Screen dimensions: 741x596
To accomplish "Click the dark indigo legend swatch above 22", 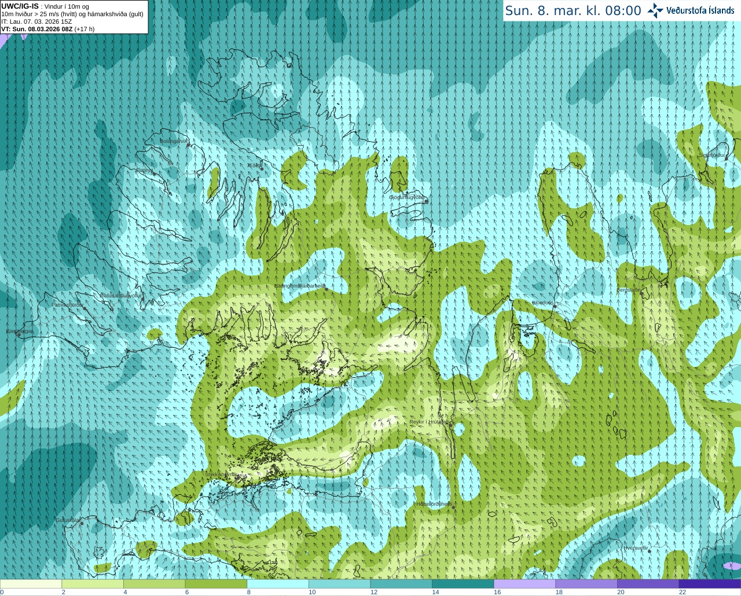I will (710, 584).
